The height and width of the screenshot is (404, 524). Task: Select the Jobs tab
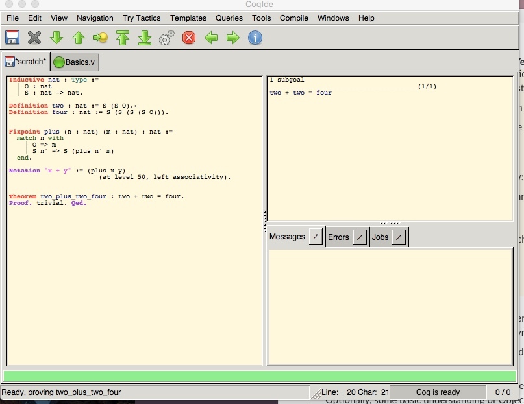coord(380,237)
